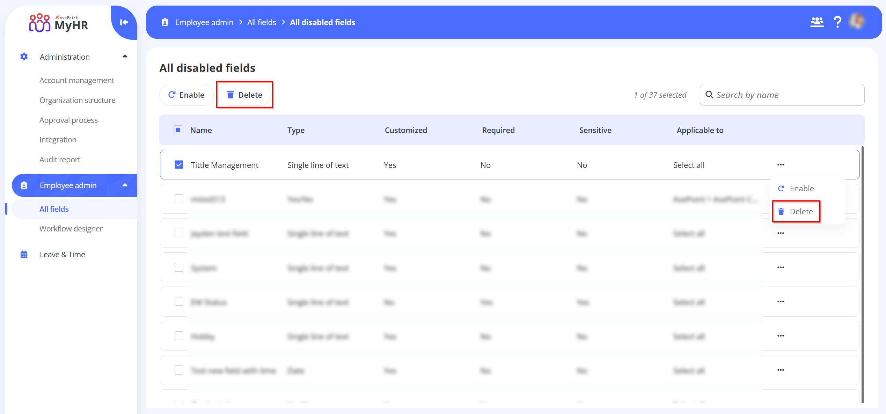The width and height of the screenshot is (886, 414).
Task: Choose Enable in the row context menu
Action: coord(796,188)
